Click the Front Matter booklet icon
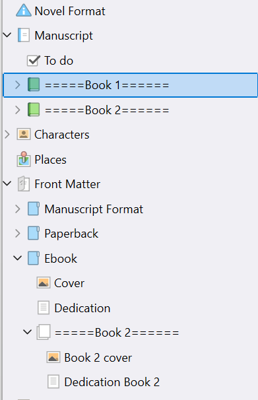The width and height of the screenshot is (258, 400). coord(24,184)
